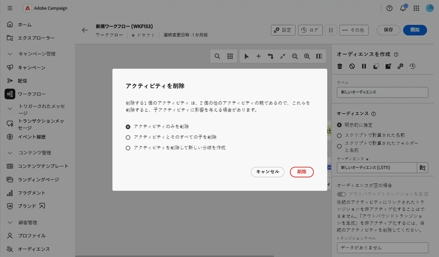Screen dimensions: 439x257
Task: Select the pointer selection tool
Action: pyautogui.click(x=246, y=56)
